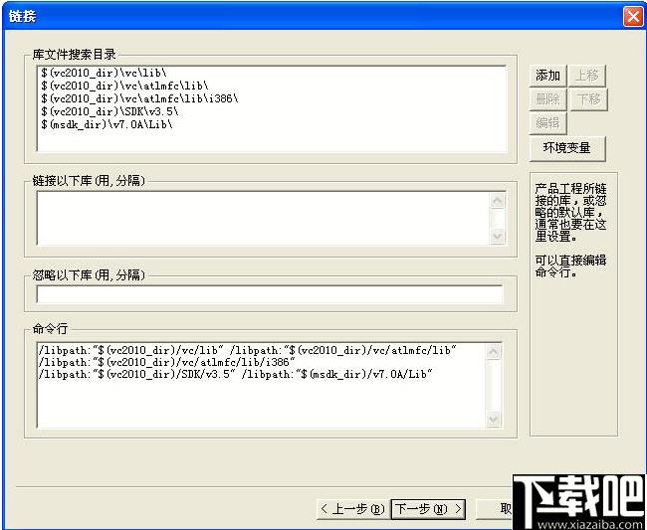Click the 删除 button
647x530 pixels.
[547, 99]
